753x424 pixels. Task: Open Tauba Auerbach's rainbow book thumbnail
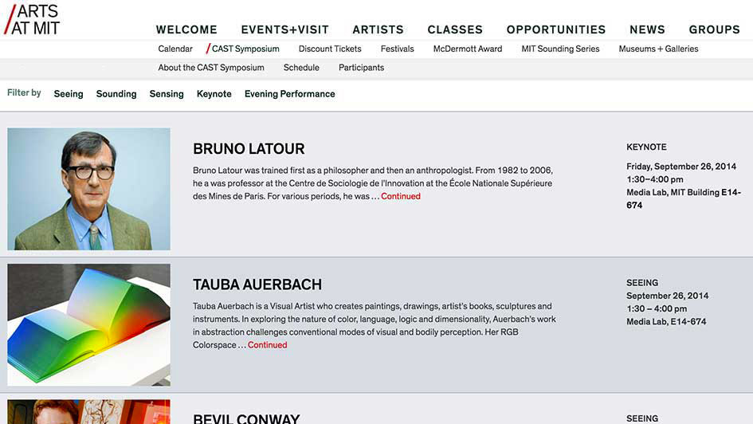88,324
